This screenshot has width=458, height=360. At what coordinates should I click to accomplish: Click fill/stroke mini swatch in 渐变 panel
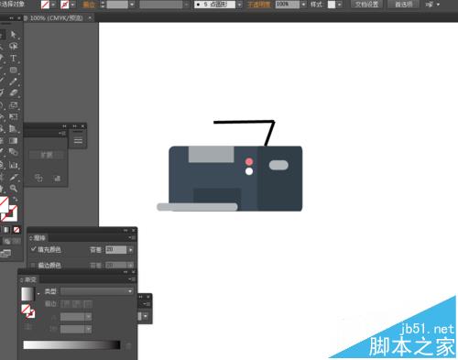pos(27,311)
